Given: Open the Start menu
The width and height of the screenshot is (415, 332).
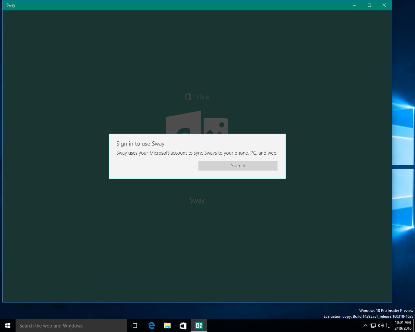Looking at the screenshot, I should [x=8, y=326].
